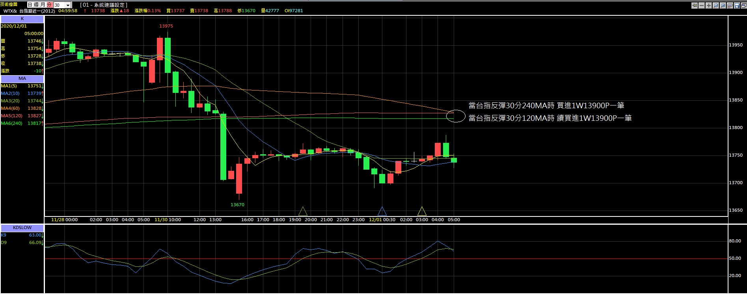Viewport: 747px width, 294px height.
Task: Click the 80.00 KD axis label
Action: [735, 241]
